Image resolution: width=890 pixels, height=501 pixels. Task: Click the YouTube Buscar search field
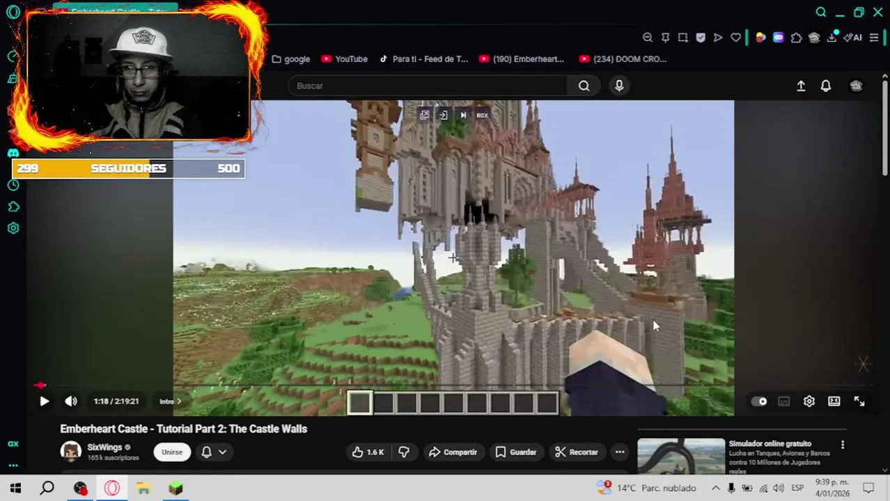click(x=428, y=86)
